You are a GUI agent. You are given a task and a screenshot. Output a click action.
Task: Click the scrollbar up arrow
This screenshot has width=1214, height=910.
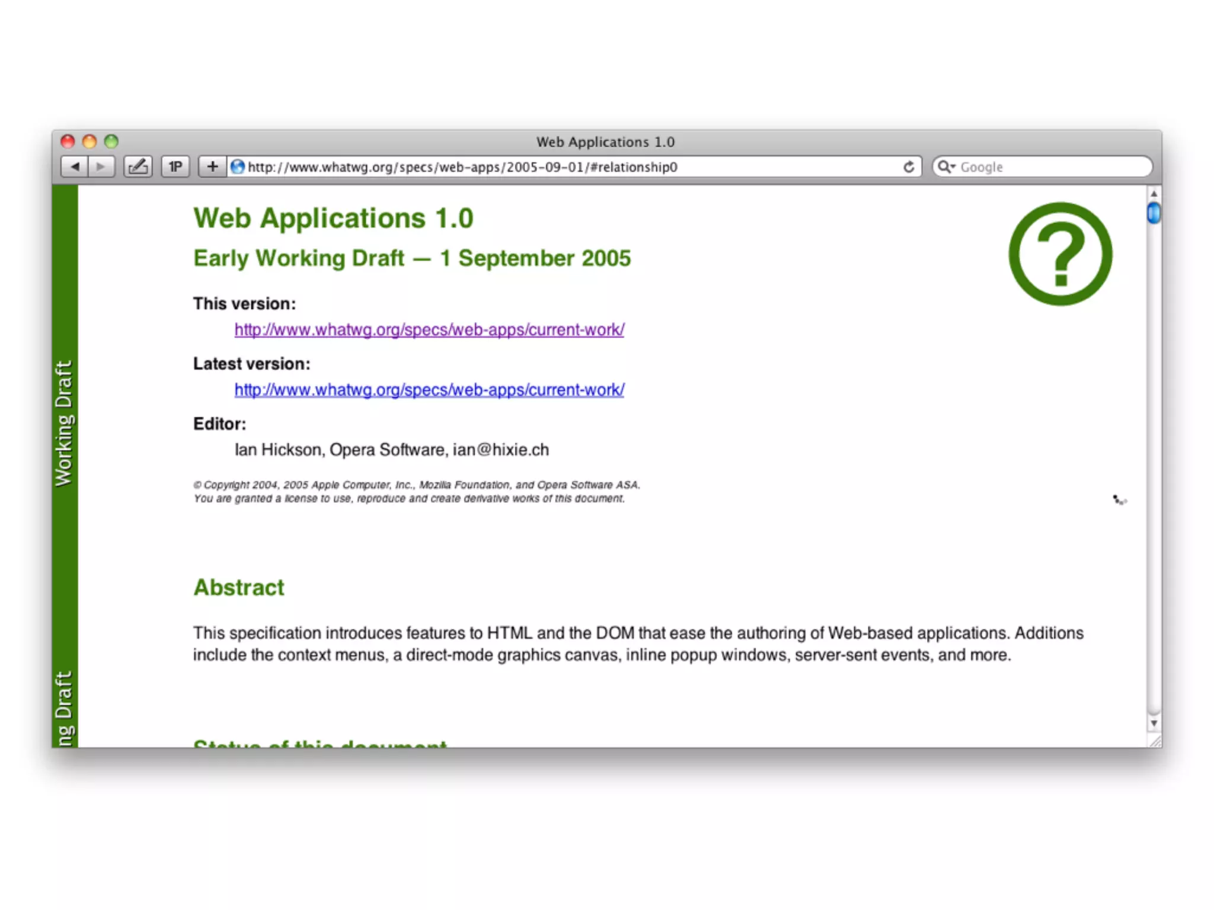(x=1154, y=194)
